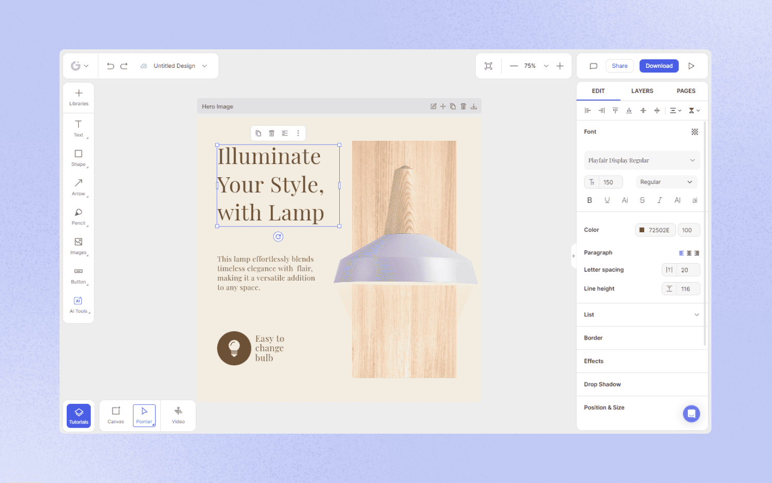Select the Arrow tool
The height and width of the screenshot is (483, 772).
coord(79,187)
